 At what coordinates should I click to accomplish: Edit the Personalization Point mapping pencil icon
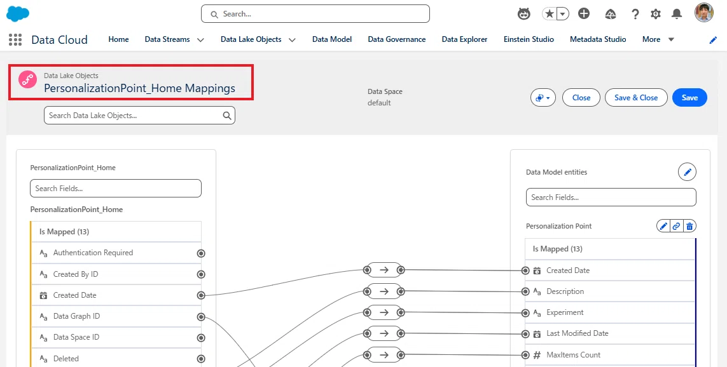coord(663,226)
